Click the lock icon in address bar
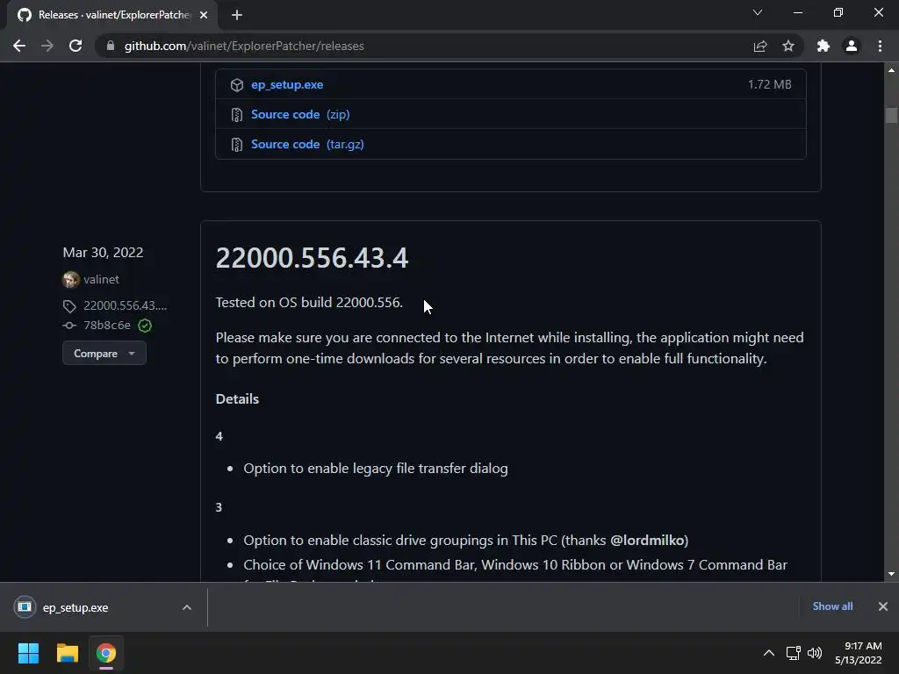Viewport: 899px width, 674px height. click(x=111, y=46)
